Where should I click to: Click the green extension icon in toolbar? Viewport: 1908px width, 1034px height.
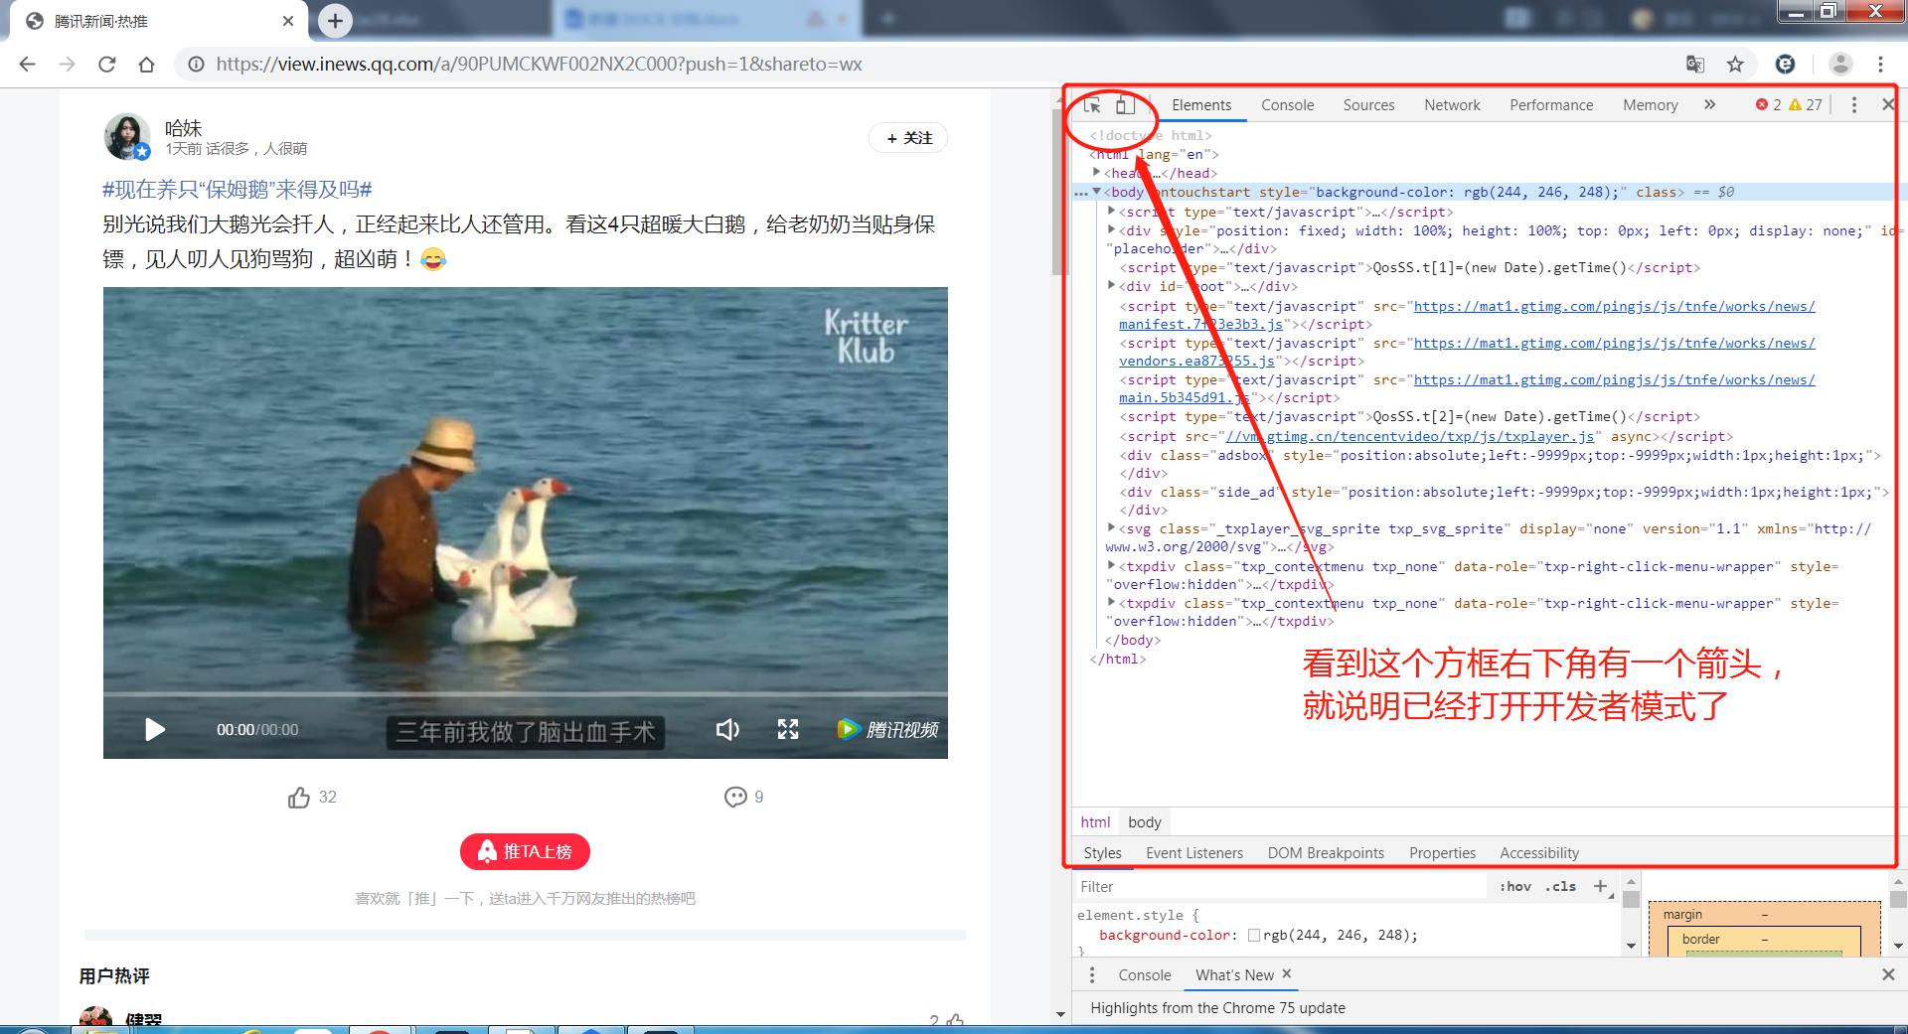[1786, 65]
